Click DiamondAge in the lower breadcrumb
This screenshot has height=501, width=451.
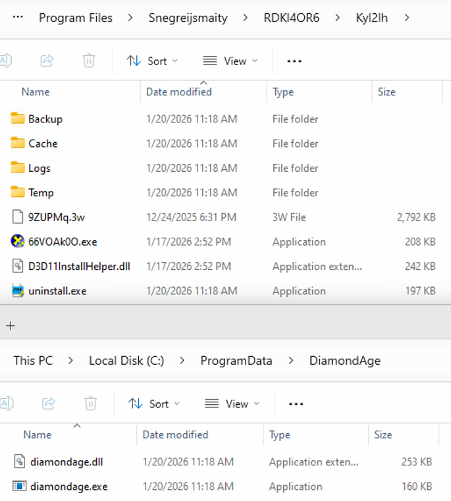(345, 361)
